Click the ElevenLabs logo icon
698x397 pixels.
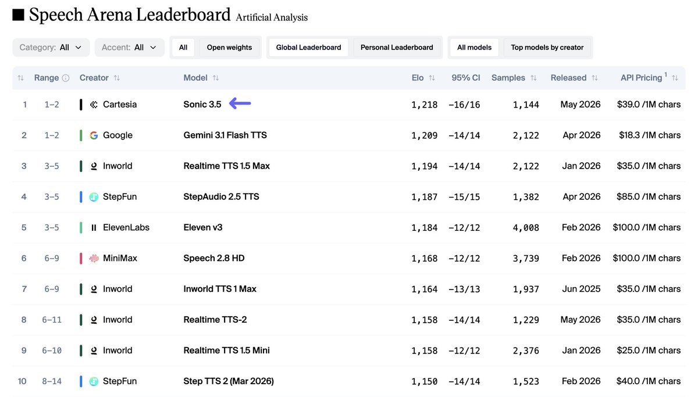coord(94,228)
